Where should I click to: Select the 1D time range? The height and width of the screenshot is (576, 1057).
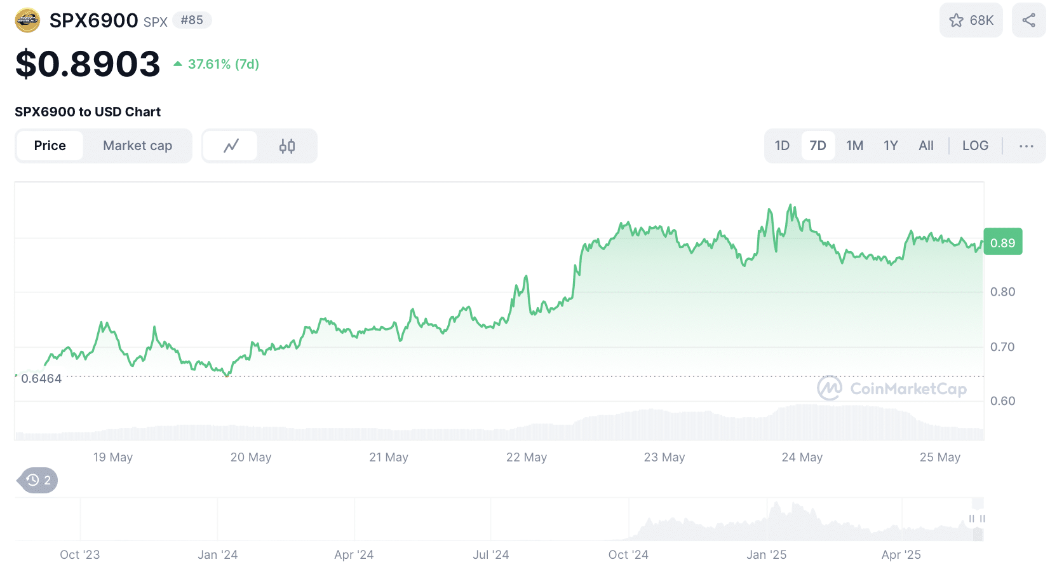[782, 146]
